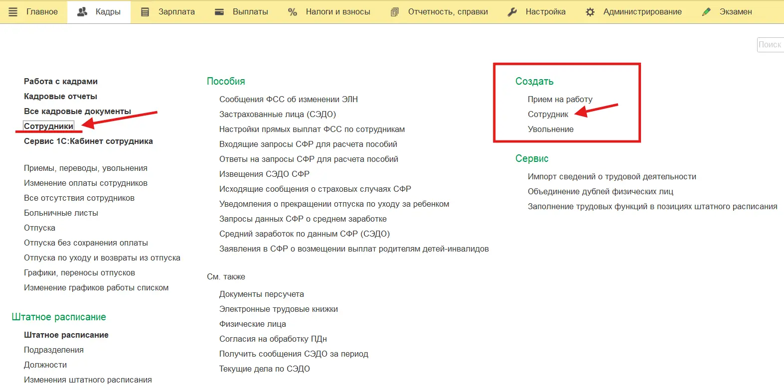Click the people icon for Кадры
This screenshot has height=390, width=784.
82,12
